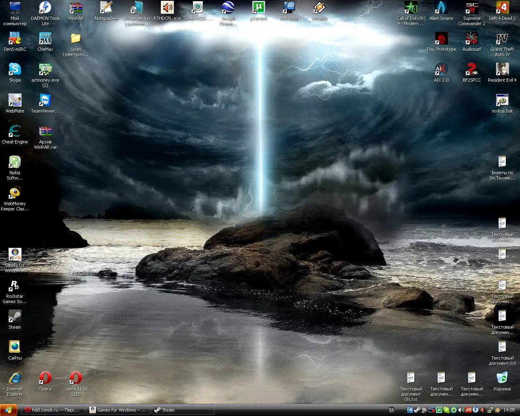
Task: Open the Resident Evil 4 shortcut
Action: click(502, 70)
